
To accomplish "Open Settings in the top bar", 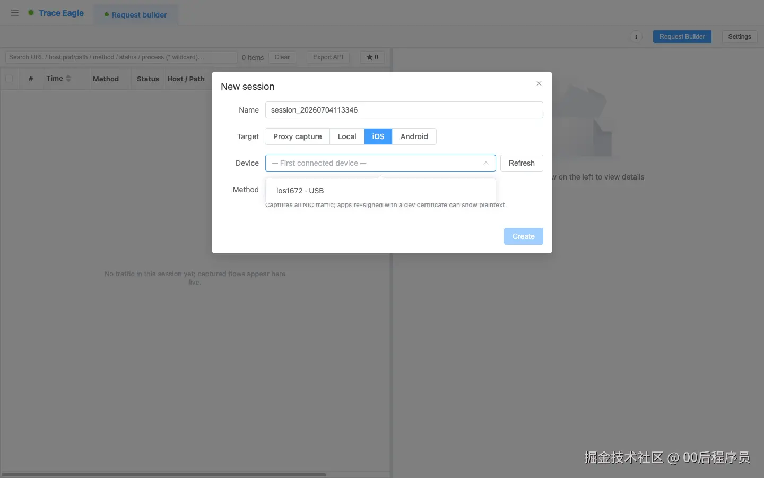I will 739,37.
